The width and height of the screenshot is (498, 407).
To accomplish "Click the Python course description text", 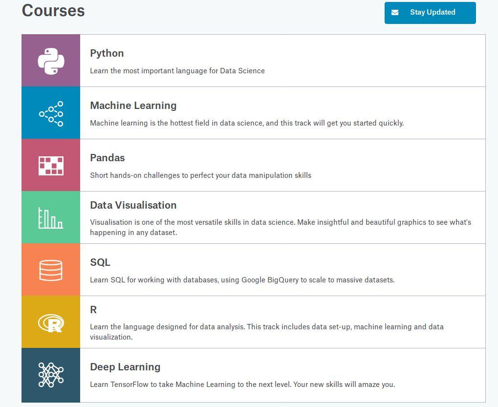I will coord(177,71).
